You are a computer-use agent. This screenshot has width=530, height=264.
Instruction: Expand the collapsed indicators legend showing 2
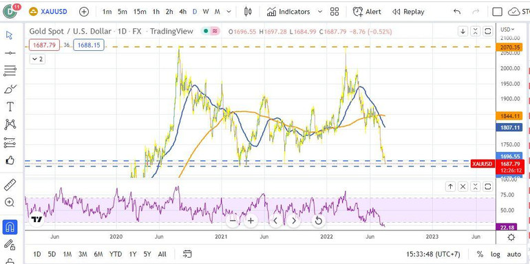(x=37, y=59)
